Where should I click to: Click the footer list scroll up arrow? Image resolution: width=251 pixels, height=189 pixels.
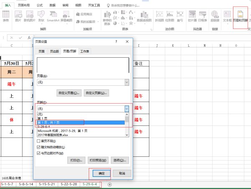point(127,115)
